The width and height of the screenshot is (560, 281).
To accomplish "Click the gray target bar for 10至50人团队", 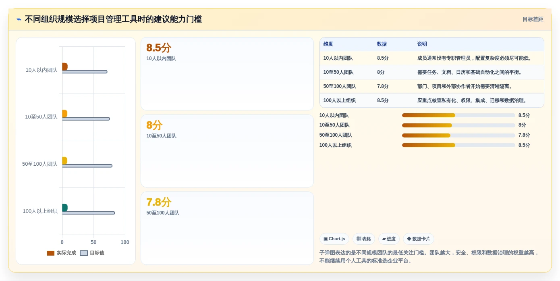I will 86,119.
